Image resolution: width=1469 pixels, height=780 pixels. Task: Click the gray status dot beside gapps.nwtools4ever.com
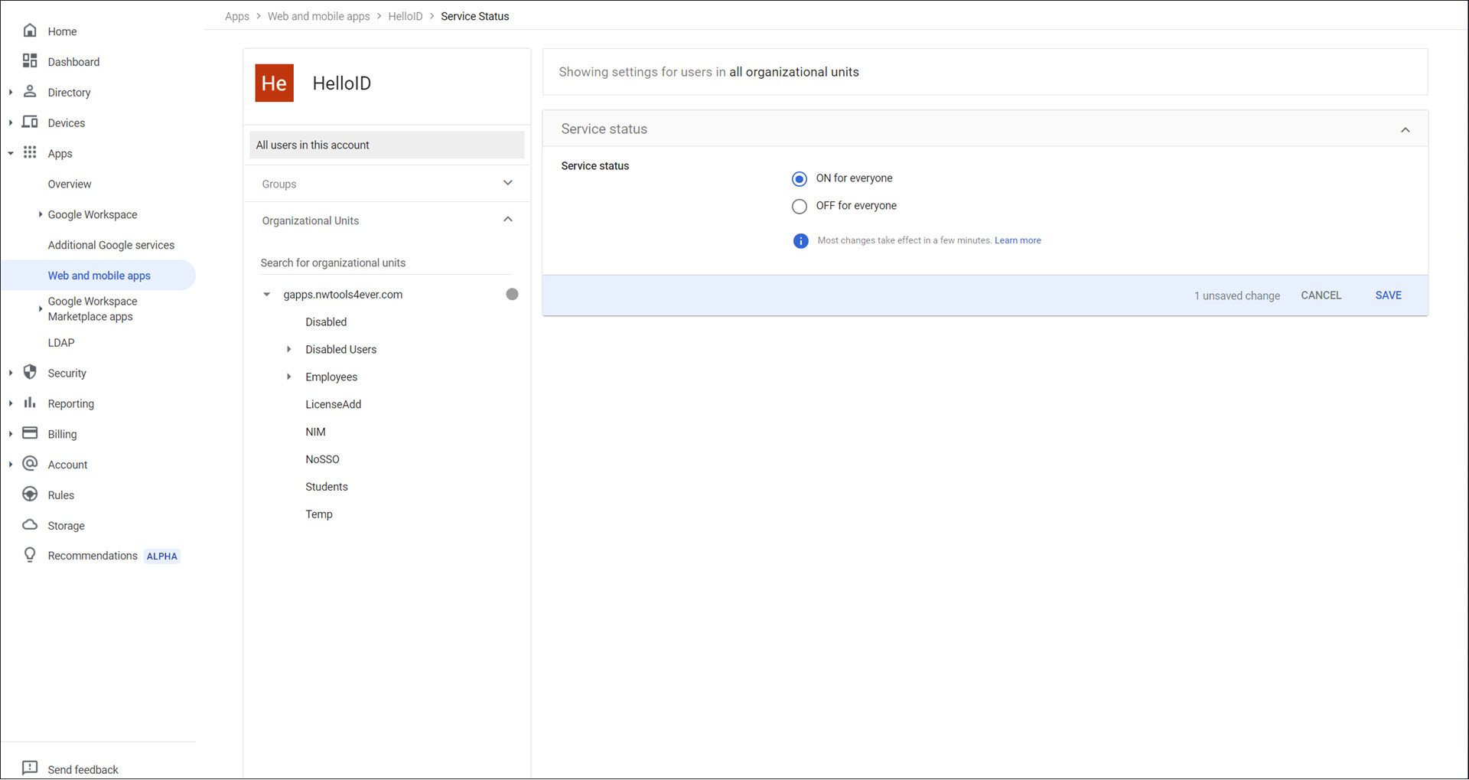click(512, 295)
